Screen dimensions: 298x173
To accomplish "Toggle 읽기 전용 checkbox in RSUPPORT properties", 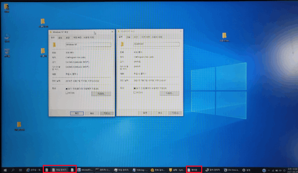I will pos(135,88).
